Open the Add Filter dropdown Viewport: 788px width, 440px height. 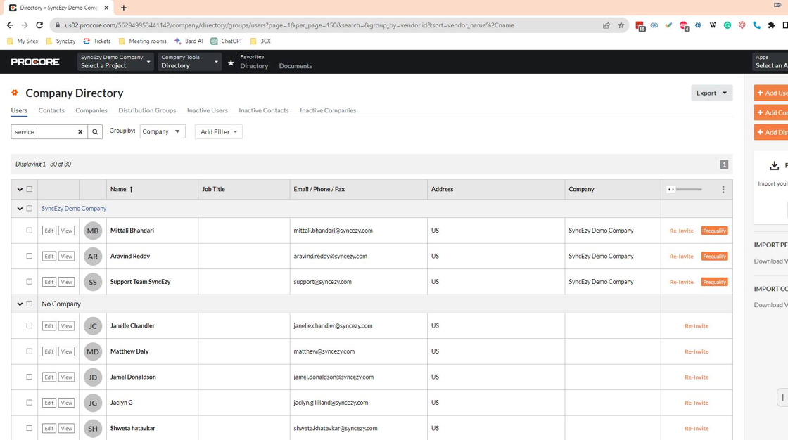(219, 131)
